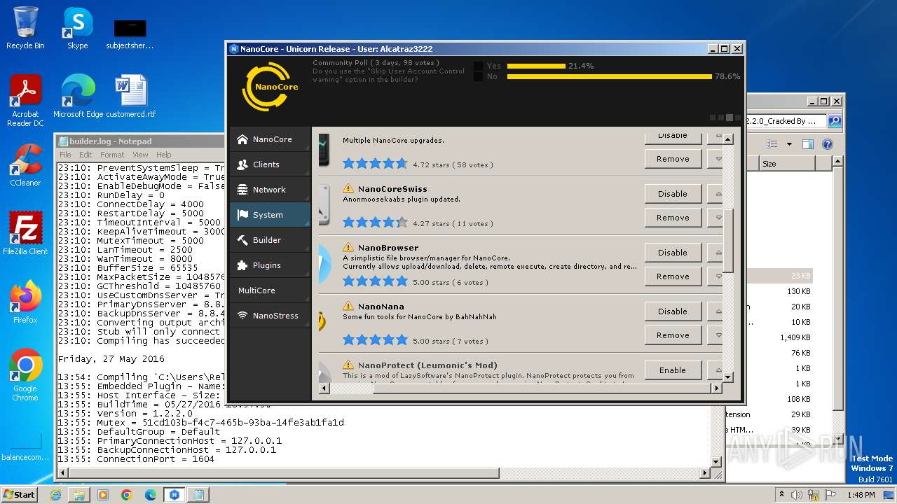Click the NanoStress wifi icon
The image size is (897, 504).
[x=242, y=316]
